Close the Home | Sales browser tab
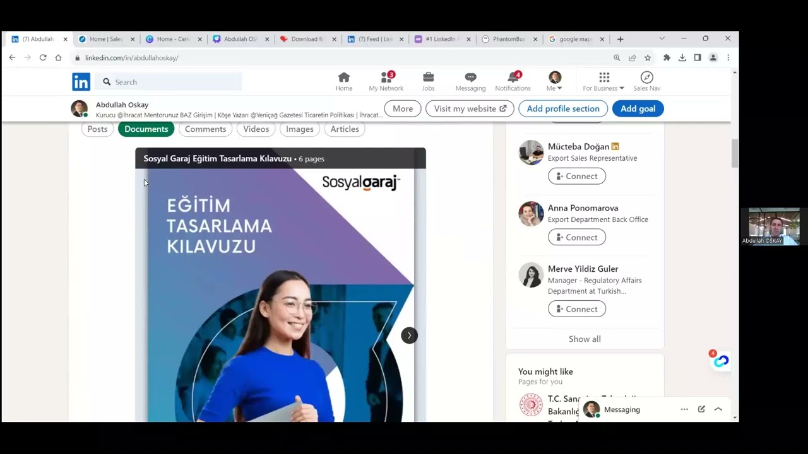 133,39
